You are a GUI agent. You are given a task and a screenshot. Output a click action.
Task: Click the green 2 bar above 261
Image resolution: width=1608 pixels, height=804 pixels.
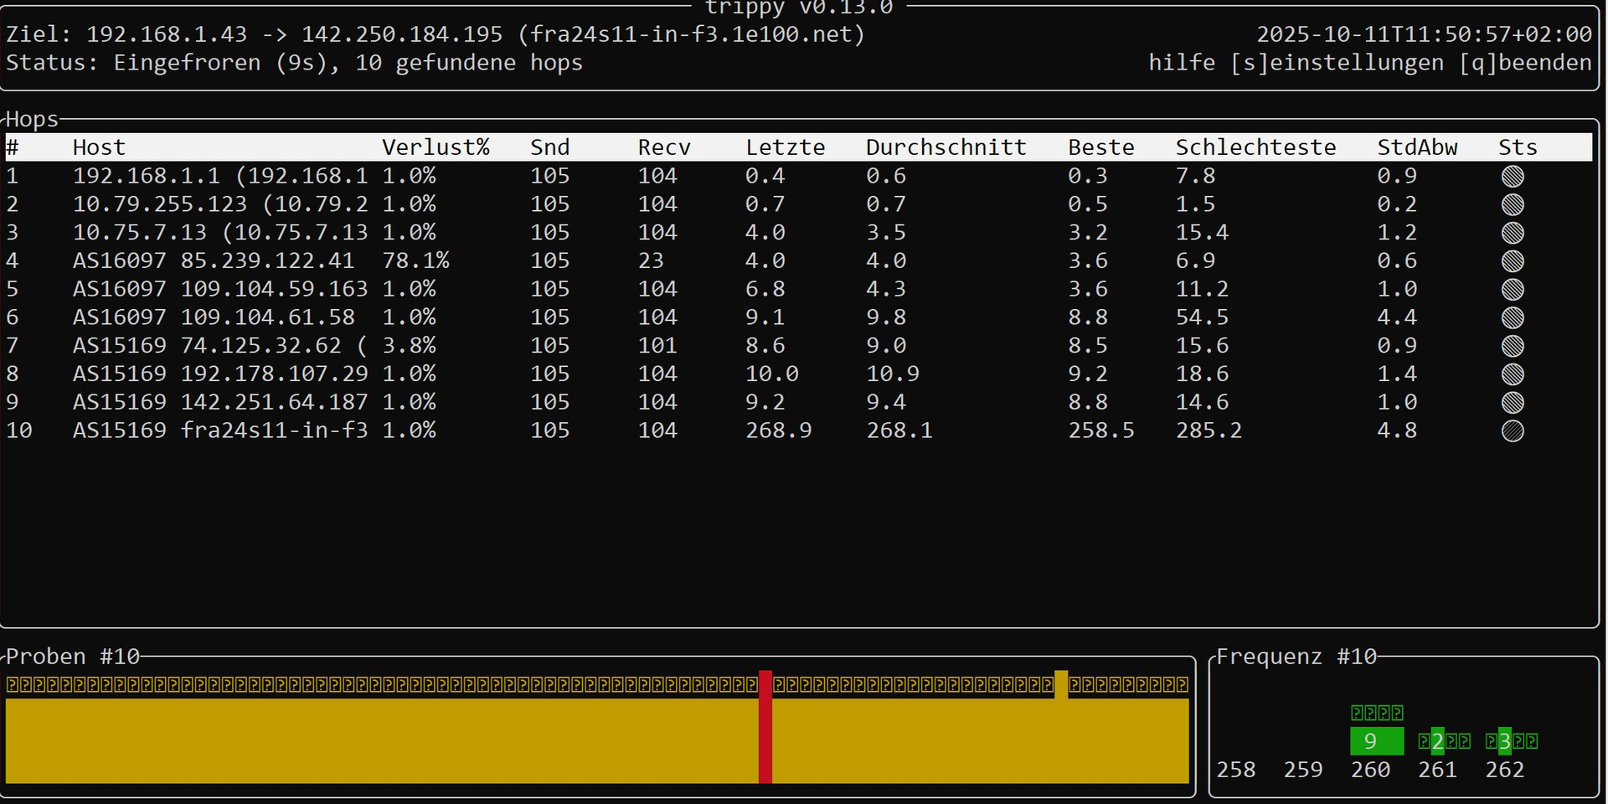[x=1437, y=741]
